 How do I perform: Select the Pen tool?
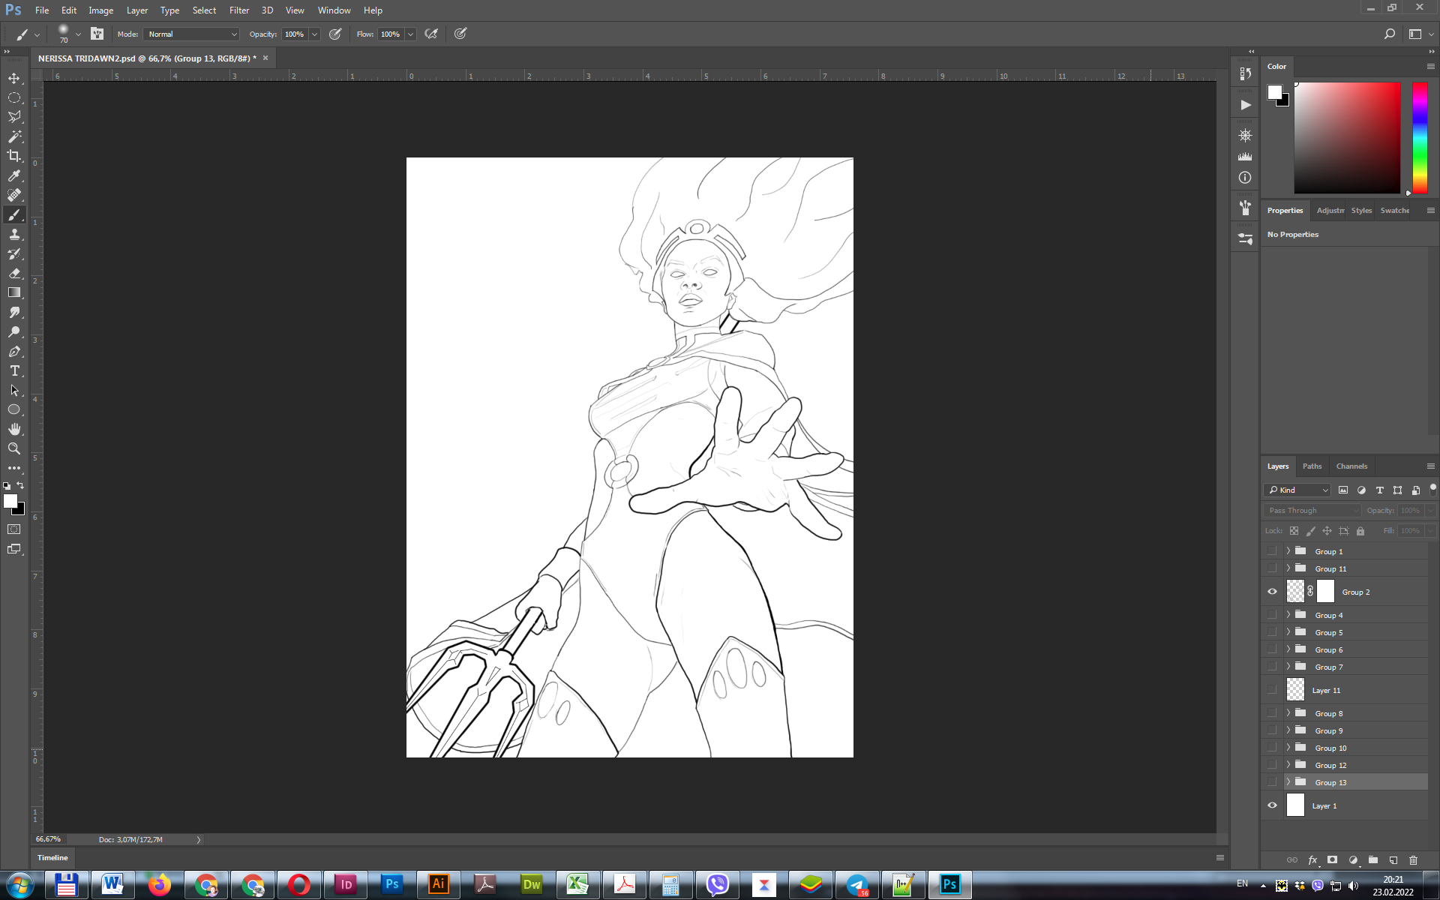point(14,351)
